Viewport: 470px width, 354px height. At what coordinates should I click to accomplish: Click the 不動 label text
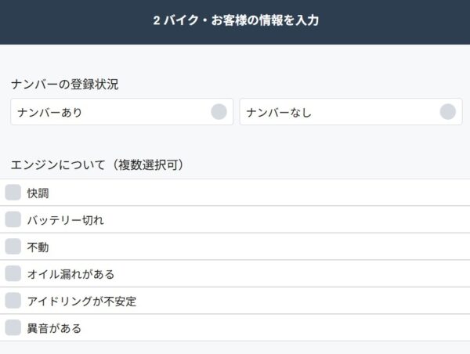point(38,247)
